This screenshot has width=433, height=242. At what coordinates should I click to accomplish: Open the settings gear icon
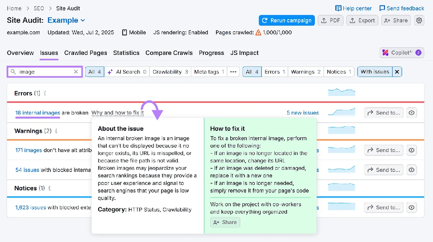[419, 21]
